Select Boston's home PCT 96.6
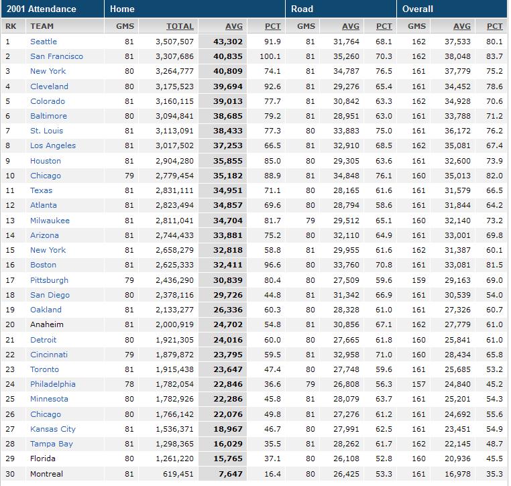Viewport: 511px width, 486px height. [x=272, y=265]
